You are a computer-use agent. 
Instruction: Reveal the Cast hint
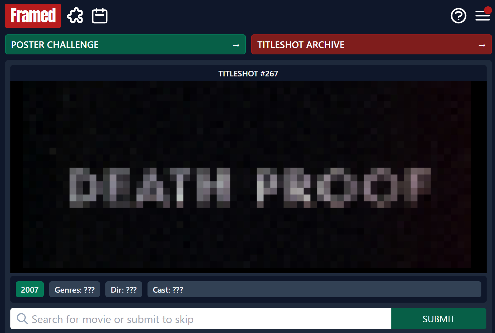point(314,290)
